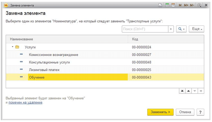Viewport: 212px width, 122px height.
Task: Open the calculator icon in title bar
Action: point(167,5)
